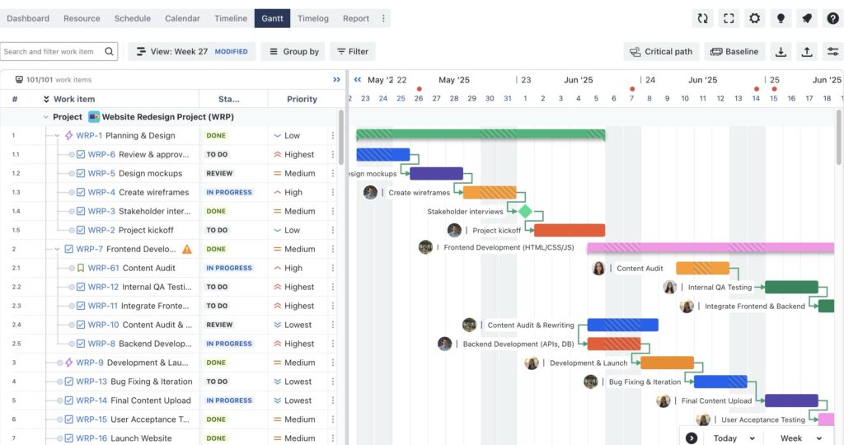Screen dimensions: 844x445
Task: Open the sliders display options icon
Action: click(832, 52)
